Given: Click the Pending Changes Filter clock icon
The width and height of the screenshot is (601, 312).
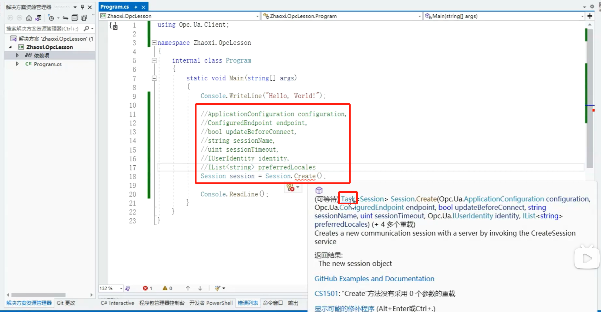Looking at the screenshot, I should coord(51,18).
